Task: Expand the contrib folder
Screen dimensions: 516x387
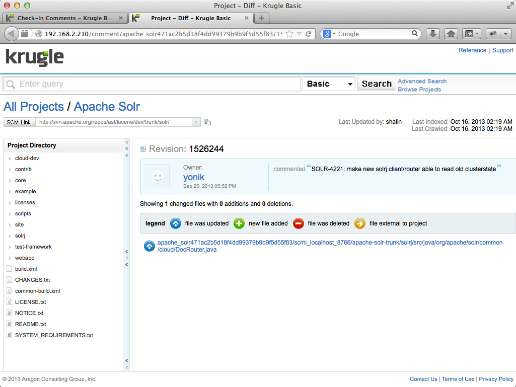Action: pyautogui.click(x=10, y=170)
